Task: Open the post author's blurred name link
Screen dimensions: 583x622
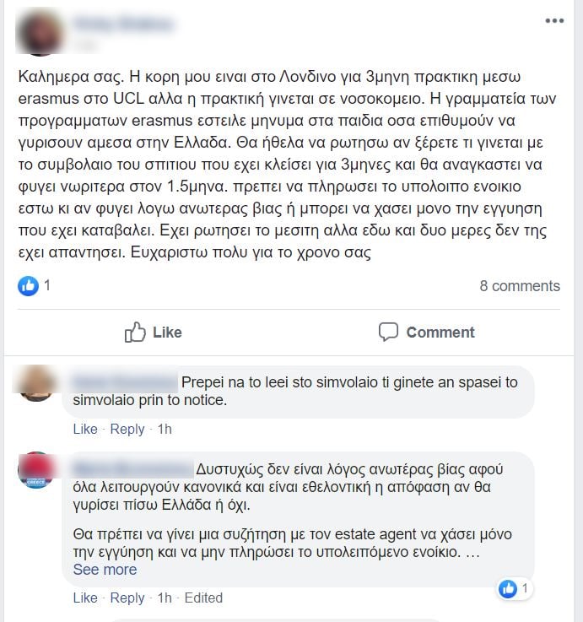Action: click(x=124, y=24)
